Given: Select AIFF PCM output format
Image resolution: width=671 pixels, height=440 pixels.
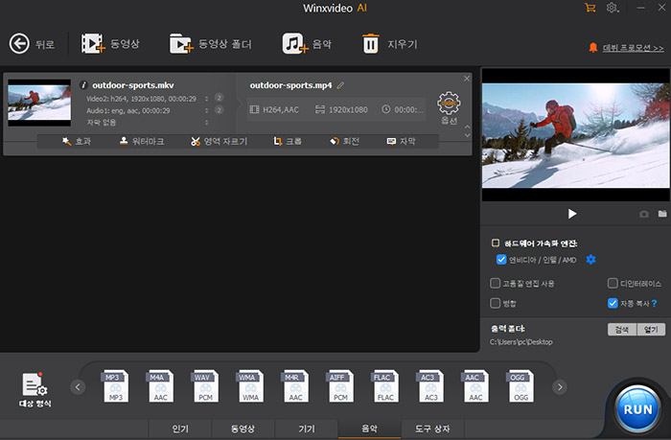Looking at the screenshot, I should tap(340, 386).
